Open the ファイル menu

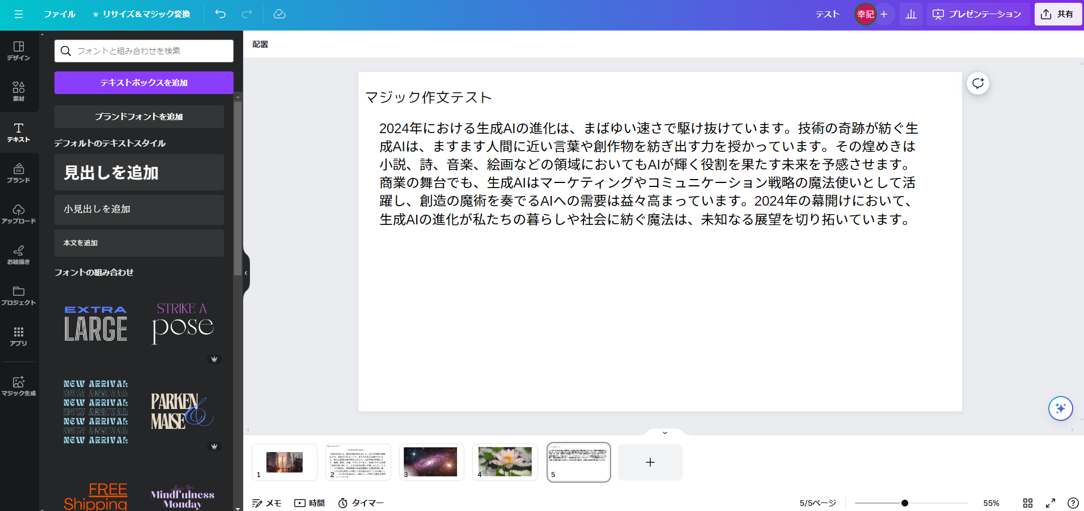click(60, 14)
